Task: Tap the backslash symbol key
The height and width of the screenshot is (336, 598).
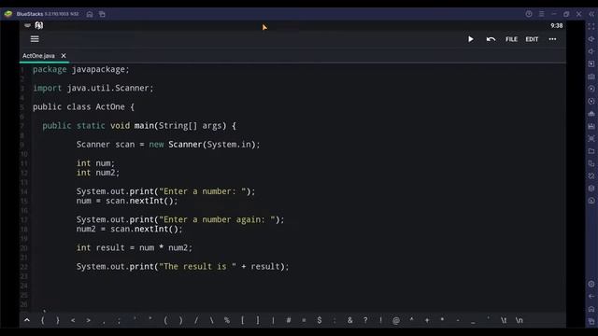Action: pos(212,320)
